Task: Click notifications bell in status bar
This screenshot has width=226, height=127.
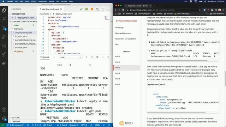Action: (109, 125)
